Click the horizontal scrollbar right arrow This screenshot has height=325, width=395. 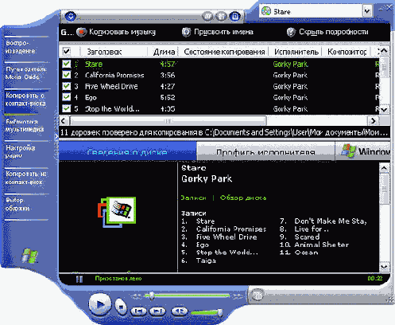point(373,121)
